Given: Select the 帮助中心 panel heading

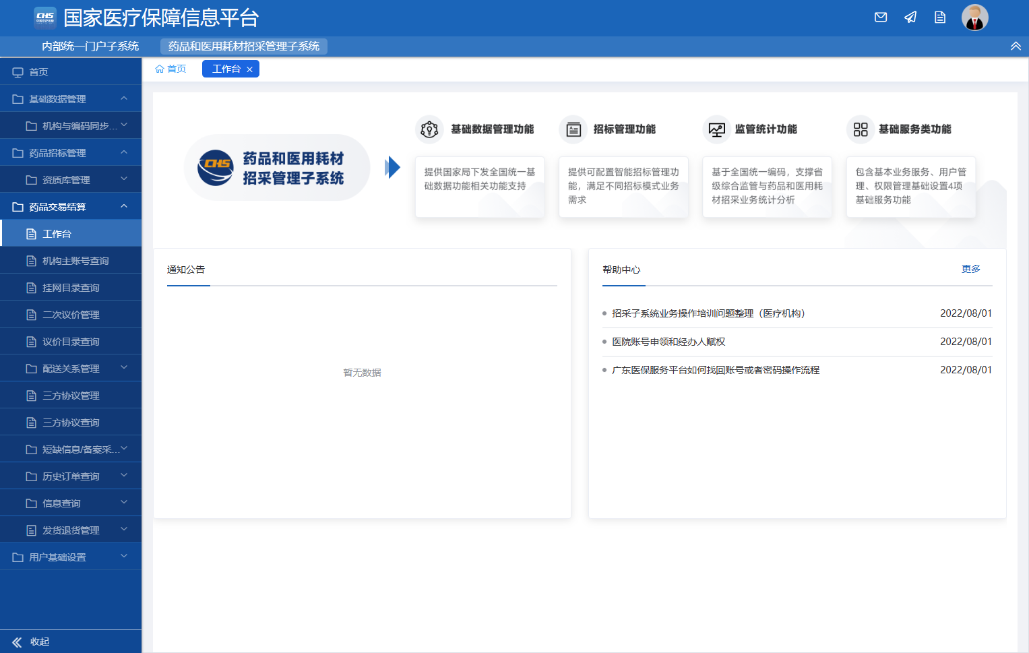Looking at the screenshot, I should coord(621,270).
